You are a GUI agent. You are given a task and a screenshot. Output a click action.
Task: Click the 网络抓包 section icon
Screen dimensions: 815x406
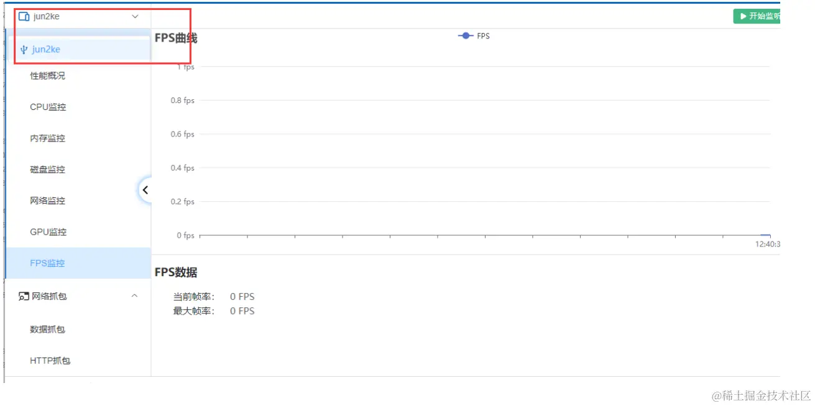[24, 297]
